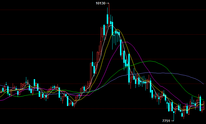Select the long cyan candle at the pre-rally low

67,100
